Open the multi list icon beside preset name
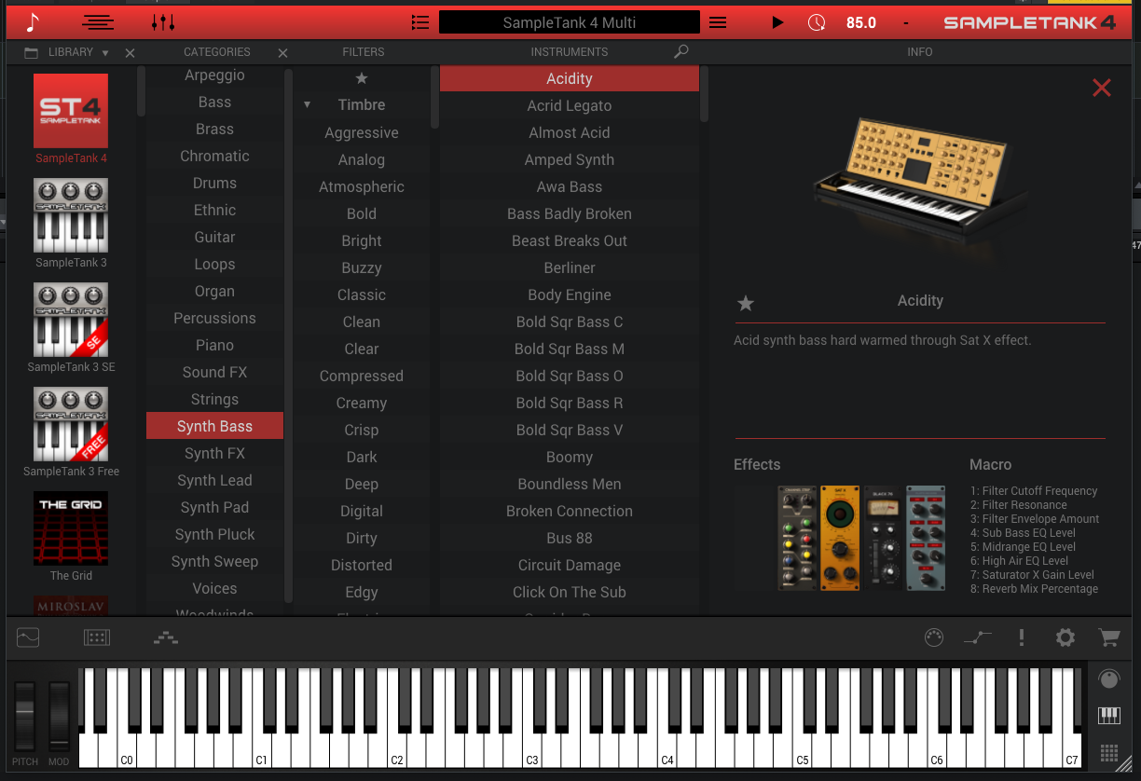Image resolution: width=1141 pixels, height=781 pixels. [x=420, y=22]
